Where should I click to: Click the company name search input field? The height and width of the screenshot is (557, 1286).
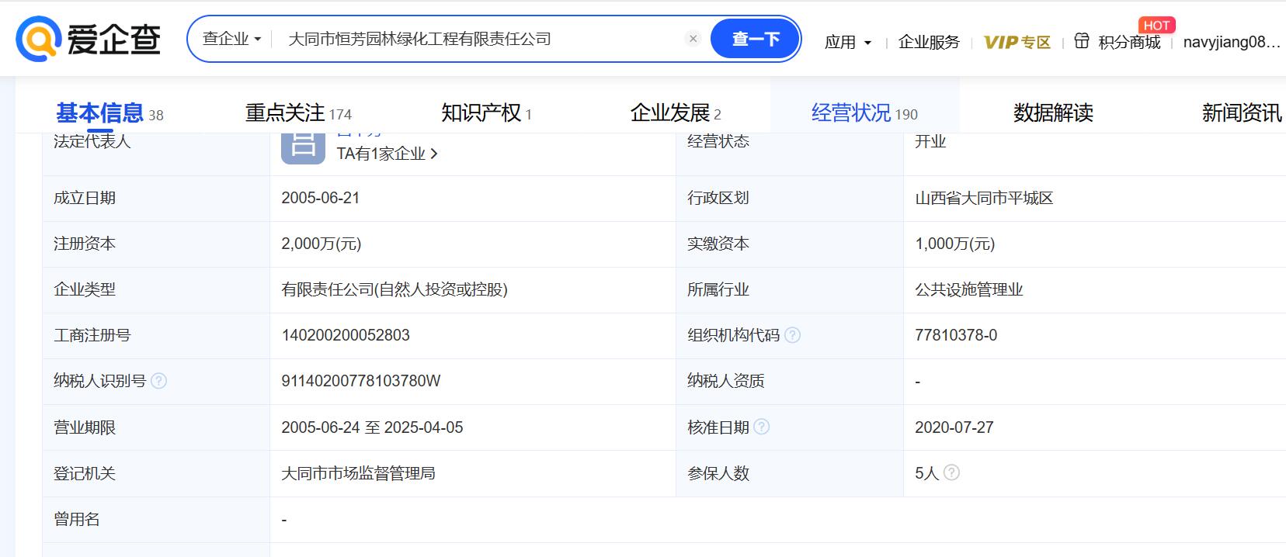point(481,39)
